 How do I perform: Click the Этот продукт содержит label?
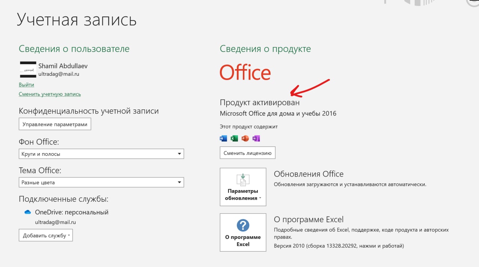(x=249, y=127)
